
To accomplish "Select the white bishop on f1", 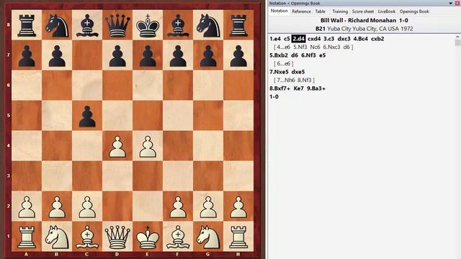I will click(178, 237).
